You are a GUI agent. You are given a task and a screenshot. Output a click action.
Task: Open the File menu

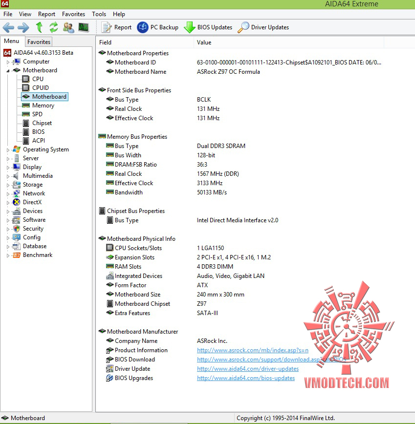pyautogui.click(x=8, y=14)
